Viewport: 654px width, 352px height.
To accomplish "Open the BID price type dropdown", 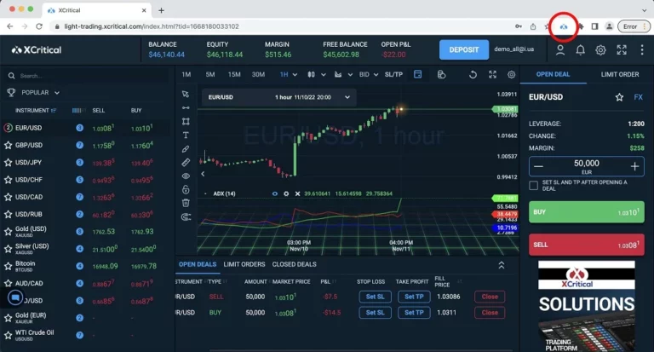I will (367, 75).
